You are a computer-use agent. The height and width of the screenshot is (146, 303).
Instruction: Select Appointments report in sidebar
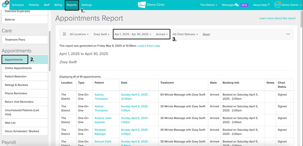[x=25, y=60]
